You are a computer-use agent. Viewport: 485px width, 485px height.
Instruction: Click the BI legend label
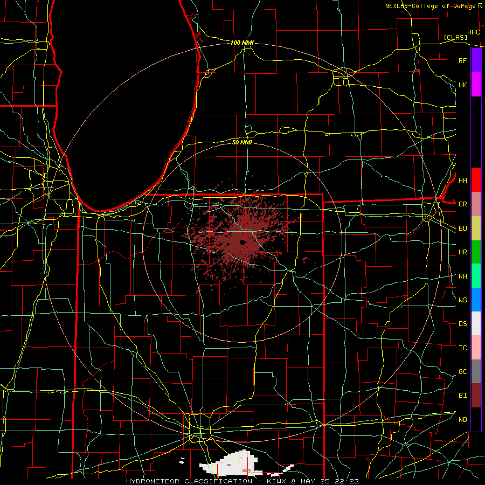tap(462, 396)
